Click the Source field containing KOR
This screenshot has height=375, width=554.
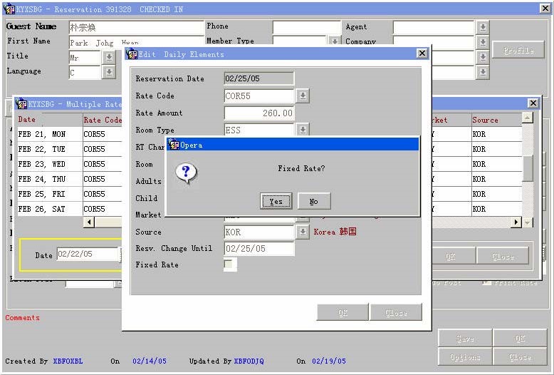pos(259,232)
